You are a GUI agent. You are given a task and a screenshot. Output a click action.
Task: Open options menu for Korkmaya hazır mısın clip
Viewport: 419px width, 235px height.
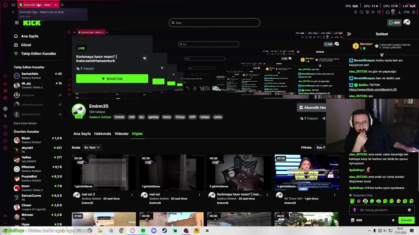tap(267, 195)
